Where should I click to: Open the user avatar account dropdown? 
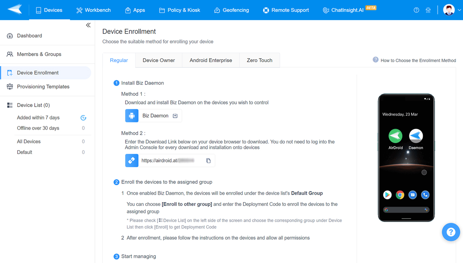pyautogui.click(x=452, y=10)
